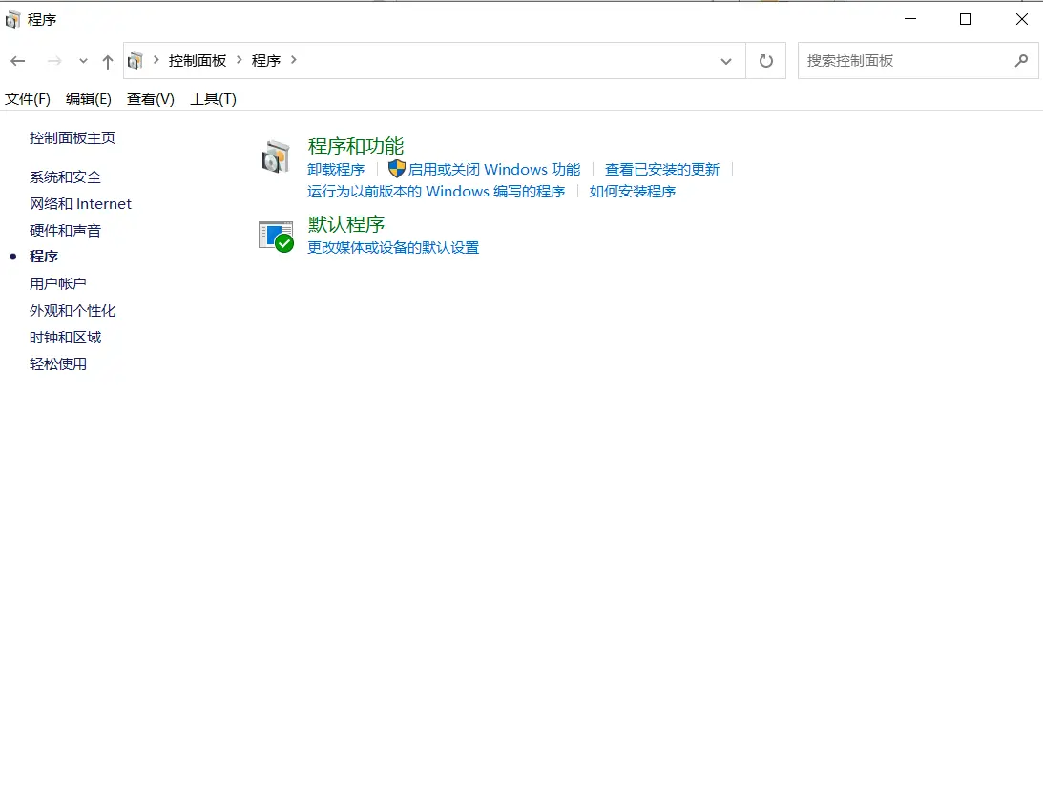Open 默认程序 heading link
This screenshot has height=806, width=1043.
click(x=345, y=224)
